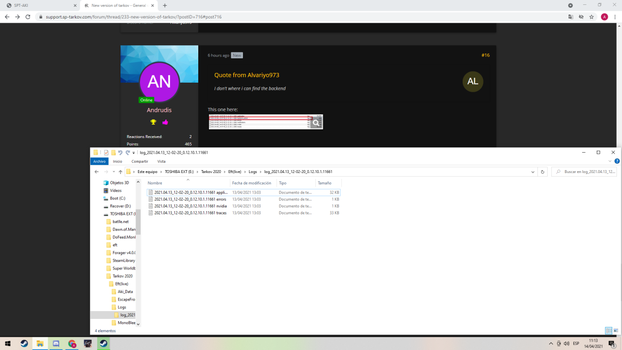Click the third-party cookies blocked eye icon
This screenshot has height=350, width=622.
coord(581,17)
